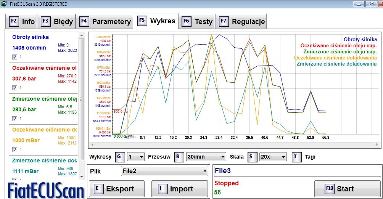Click the Oczekiwane ciśnienie oleju nap. legend entry
Screen dimensions: 383x199
click(x=338, y=45)
